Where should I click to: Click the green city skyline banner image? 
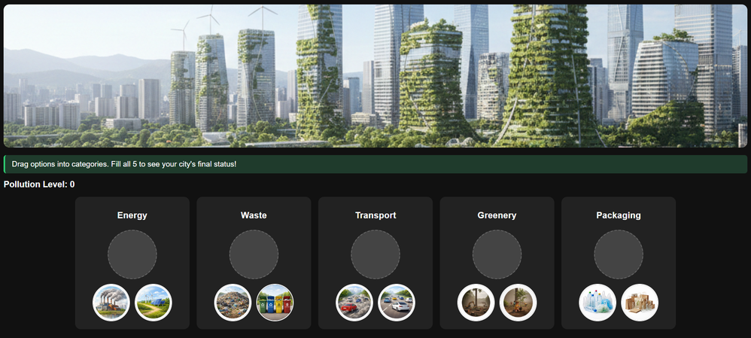(375, 76)
